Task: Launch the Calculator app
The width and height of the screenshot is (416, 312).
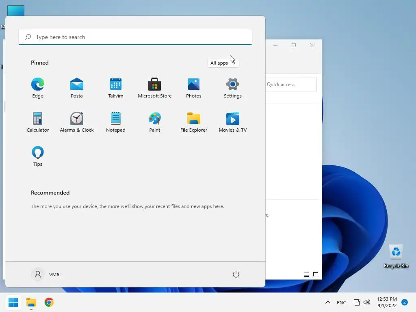Action: tap(38, 122)
